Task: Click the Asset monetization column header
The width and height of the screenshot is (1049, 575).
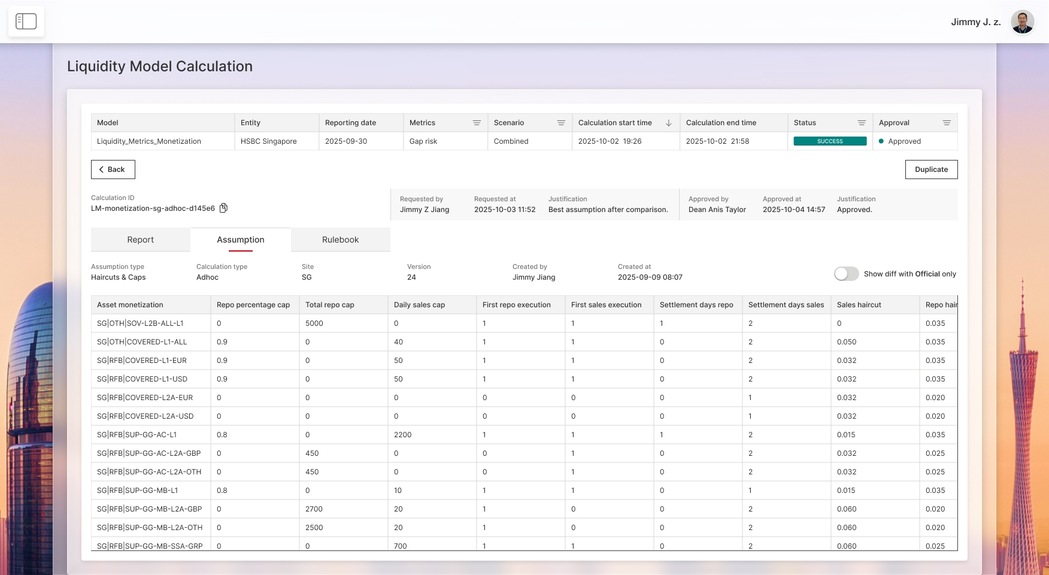Action: (130, 305)
